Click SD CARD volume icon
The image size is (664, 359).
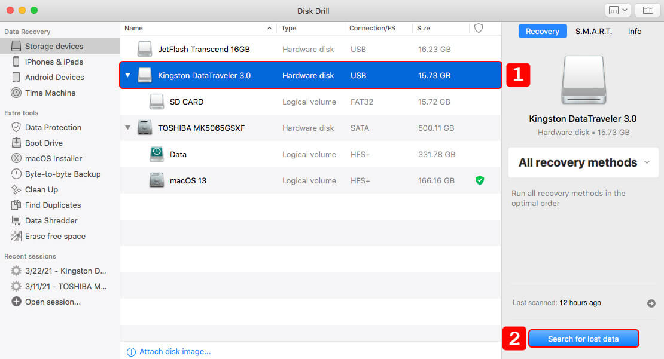pos(157,102)
